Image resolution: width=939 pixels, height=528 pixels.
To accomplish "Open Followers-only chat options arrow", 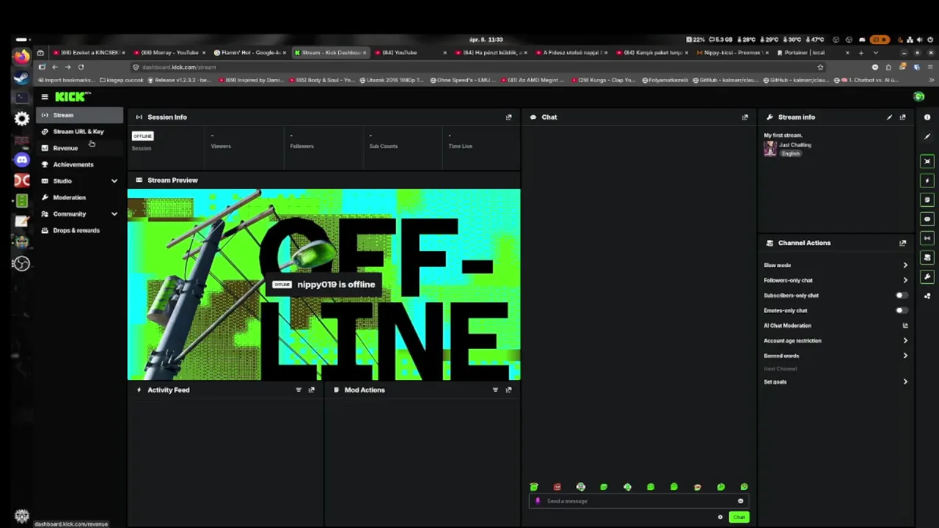I will pos(905,280).
